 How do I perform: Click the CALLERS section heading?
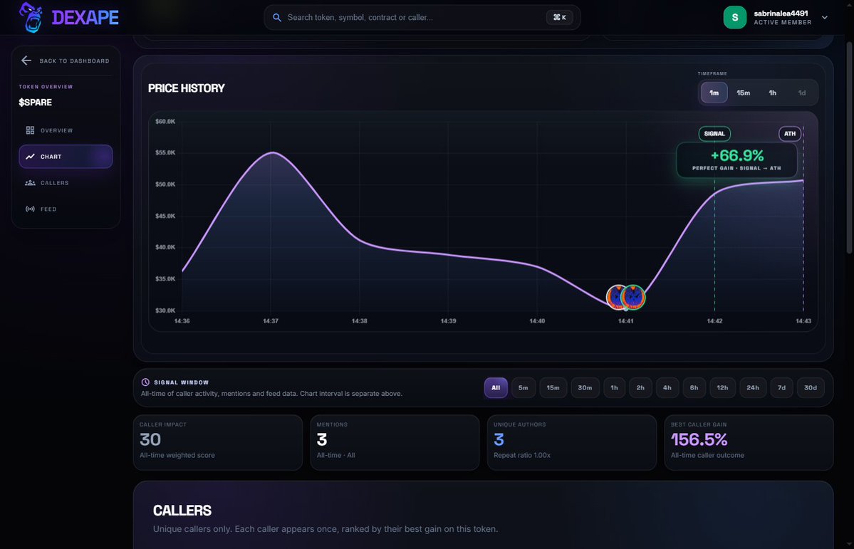[182, 511]
